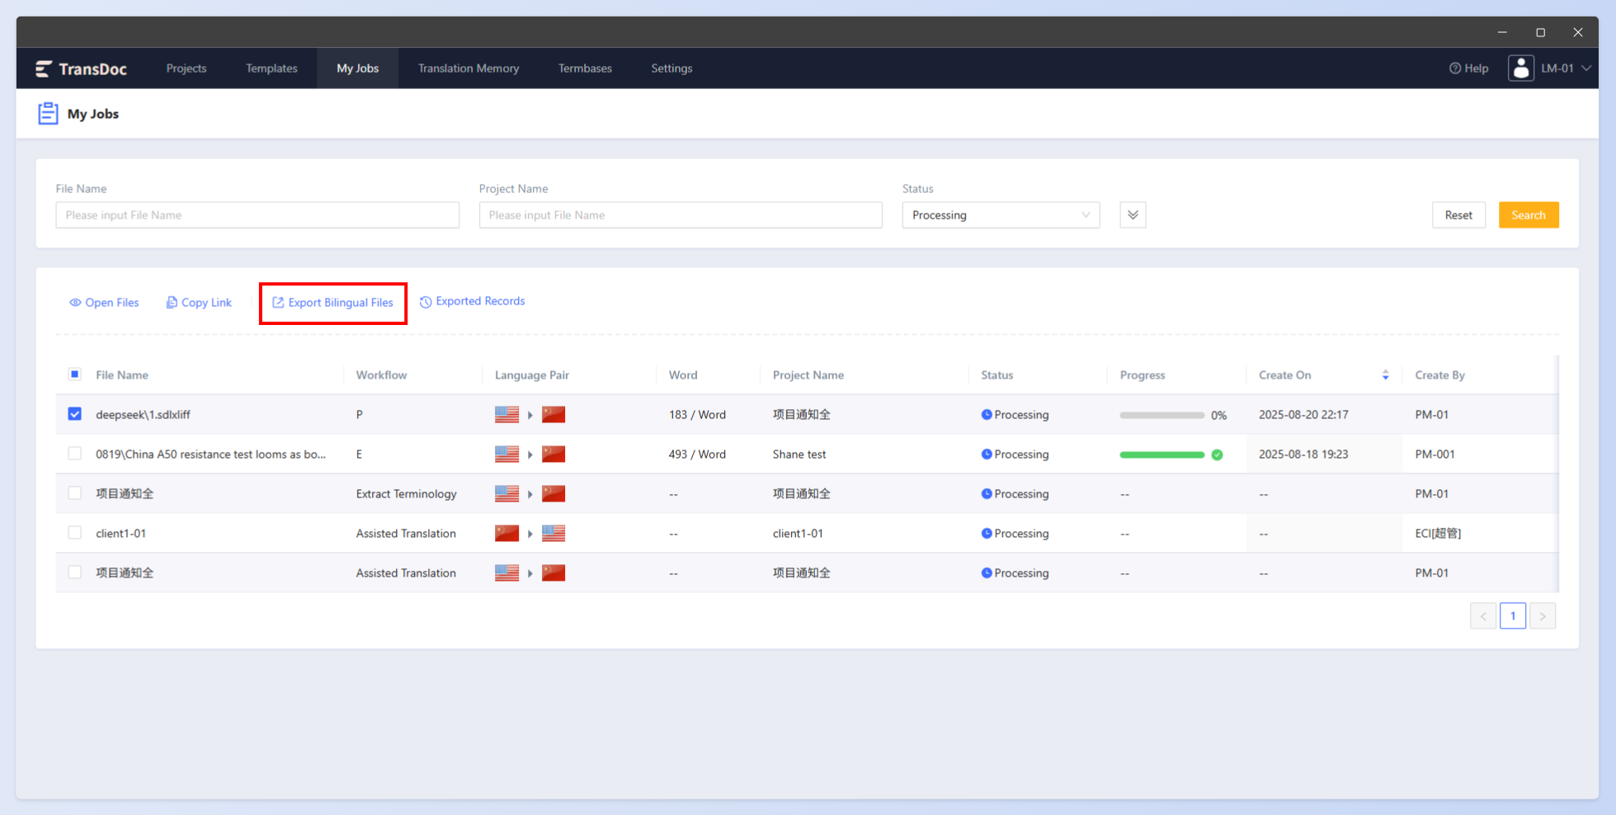Viewport: 1616px width, 815px height.
Task: Open the Status Processing dropdown
Action: (x=1001, y=215)
